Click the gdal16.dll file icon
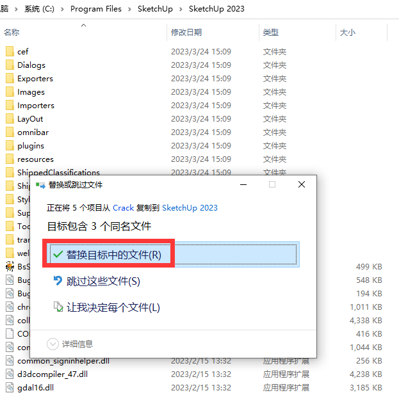This screenshot has height=393, width=399. point(10,387)
